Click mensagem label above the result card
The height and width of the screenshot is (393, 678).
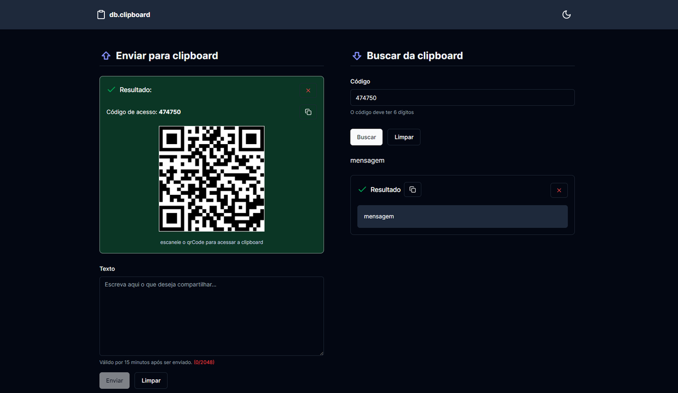(367, 160)
